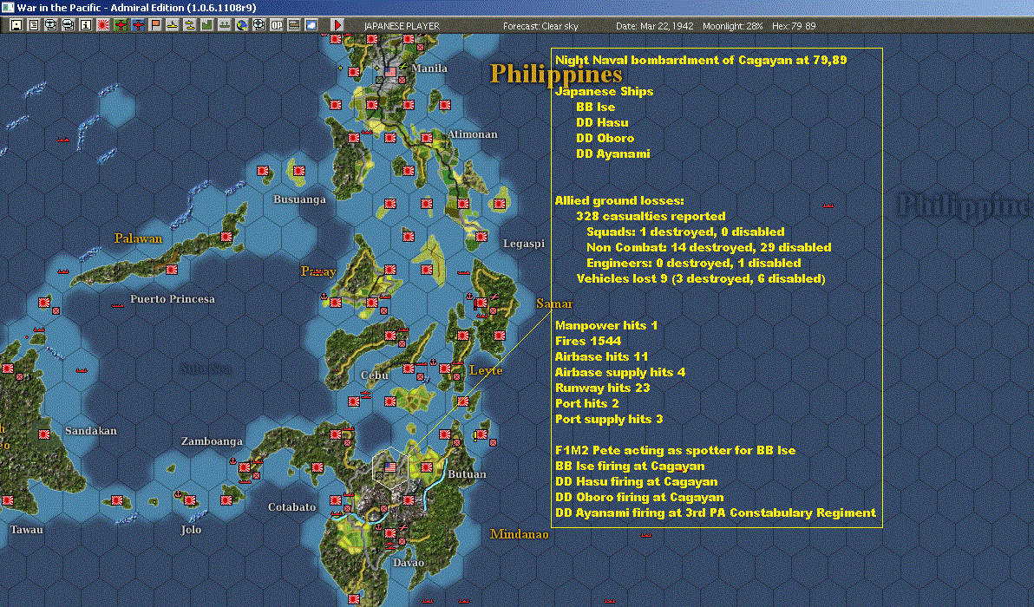Screen dimensions: 1034x607
Task: Select the red plane on green icon
Action: click(120, 25)
